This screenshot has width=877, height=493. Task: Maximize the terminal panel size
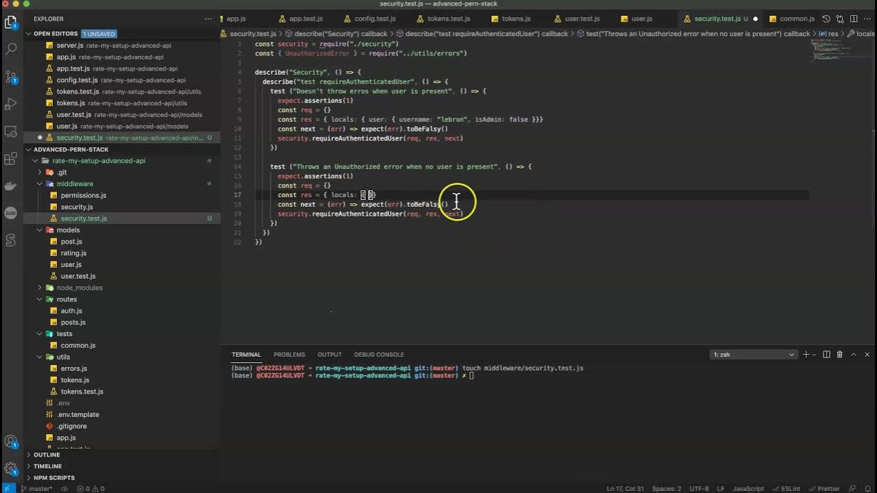854,355
